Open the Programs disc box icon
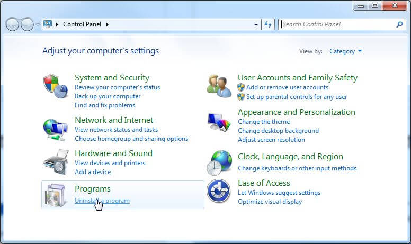The height and width of the screenshot is (244, 411). (x=56, y=195)
